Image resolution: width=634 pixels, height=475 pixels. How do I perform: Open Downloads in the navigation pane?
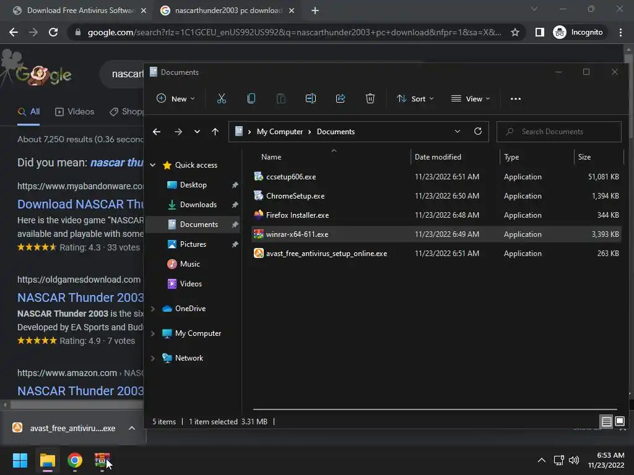(x=198, y=204)
